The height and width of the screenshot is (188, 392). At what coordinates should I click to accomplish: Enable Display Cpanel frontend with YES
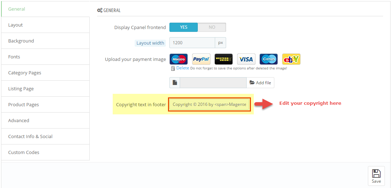point(184,27)
